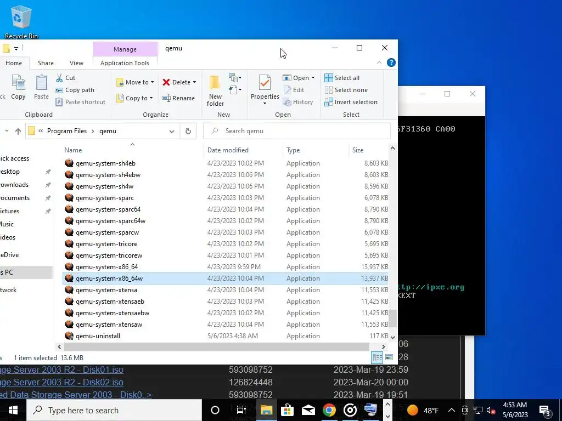Click Invert selection in ribbon
The width and height of the screenshot is (562, 421).
[351, 102]
